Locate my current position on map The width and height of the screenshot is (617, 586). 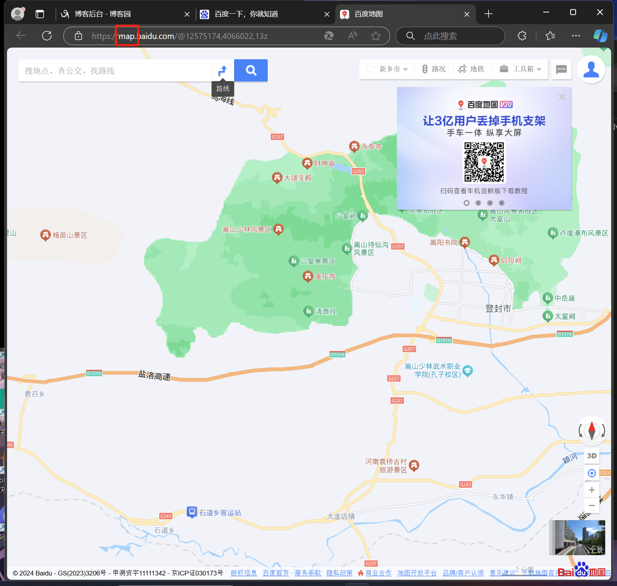pyautogui.click(x=592, y=473)
